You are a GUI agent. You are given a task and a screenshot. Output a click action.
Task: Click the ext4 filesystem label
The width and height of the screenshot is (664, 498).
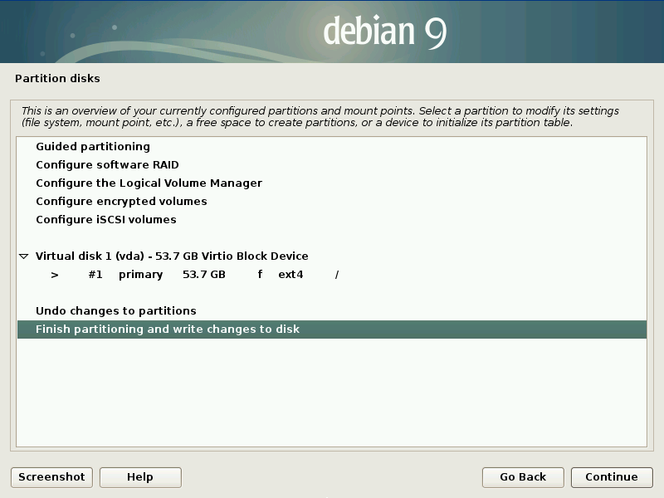click(x=290, y=275)
